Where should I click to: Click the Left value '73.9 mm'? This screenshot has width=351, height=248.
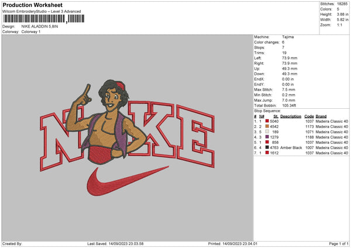[290, 58]
